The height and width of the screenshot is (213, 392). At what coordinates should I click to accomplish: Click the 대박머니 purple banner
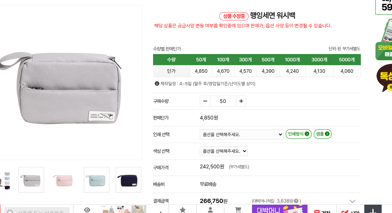point(279,209)
